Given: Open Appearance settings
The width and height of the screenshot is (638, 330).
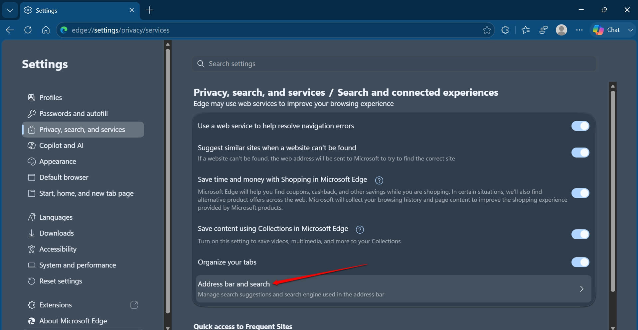Looking at the screenshot, I should point(83,161).
